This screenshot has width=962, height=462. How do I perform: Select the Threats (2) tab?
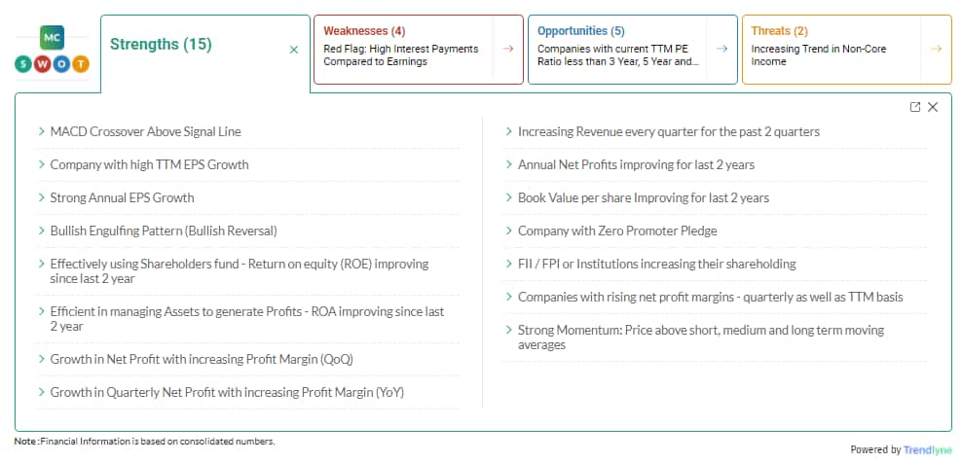(x=832, y=49)
